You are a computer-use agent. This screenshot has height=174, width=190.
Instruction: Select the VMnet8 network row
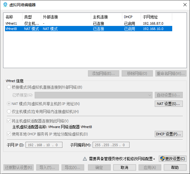pyautogui.click(x=89, y=29)
